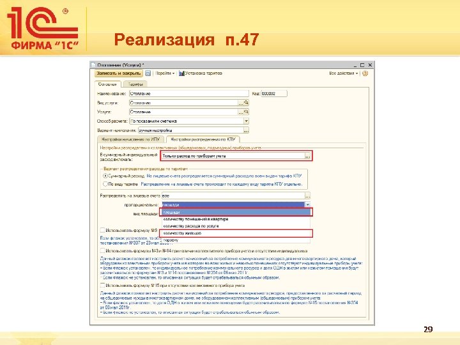Open the Все действия menu

point(343,73)
